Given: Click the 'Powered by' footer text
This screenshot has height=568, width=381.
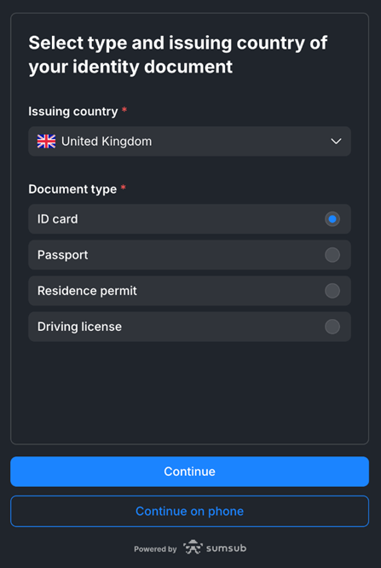Looking at the screenshot, I should pyautogui.click(x=155, y=548).
